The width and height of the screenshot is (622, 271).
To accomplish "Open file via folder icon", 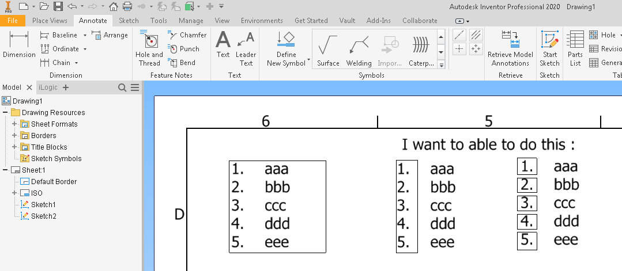I will pos(44,6).
